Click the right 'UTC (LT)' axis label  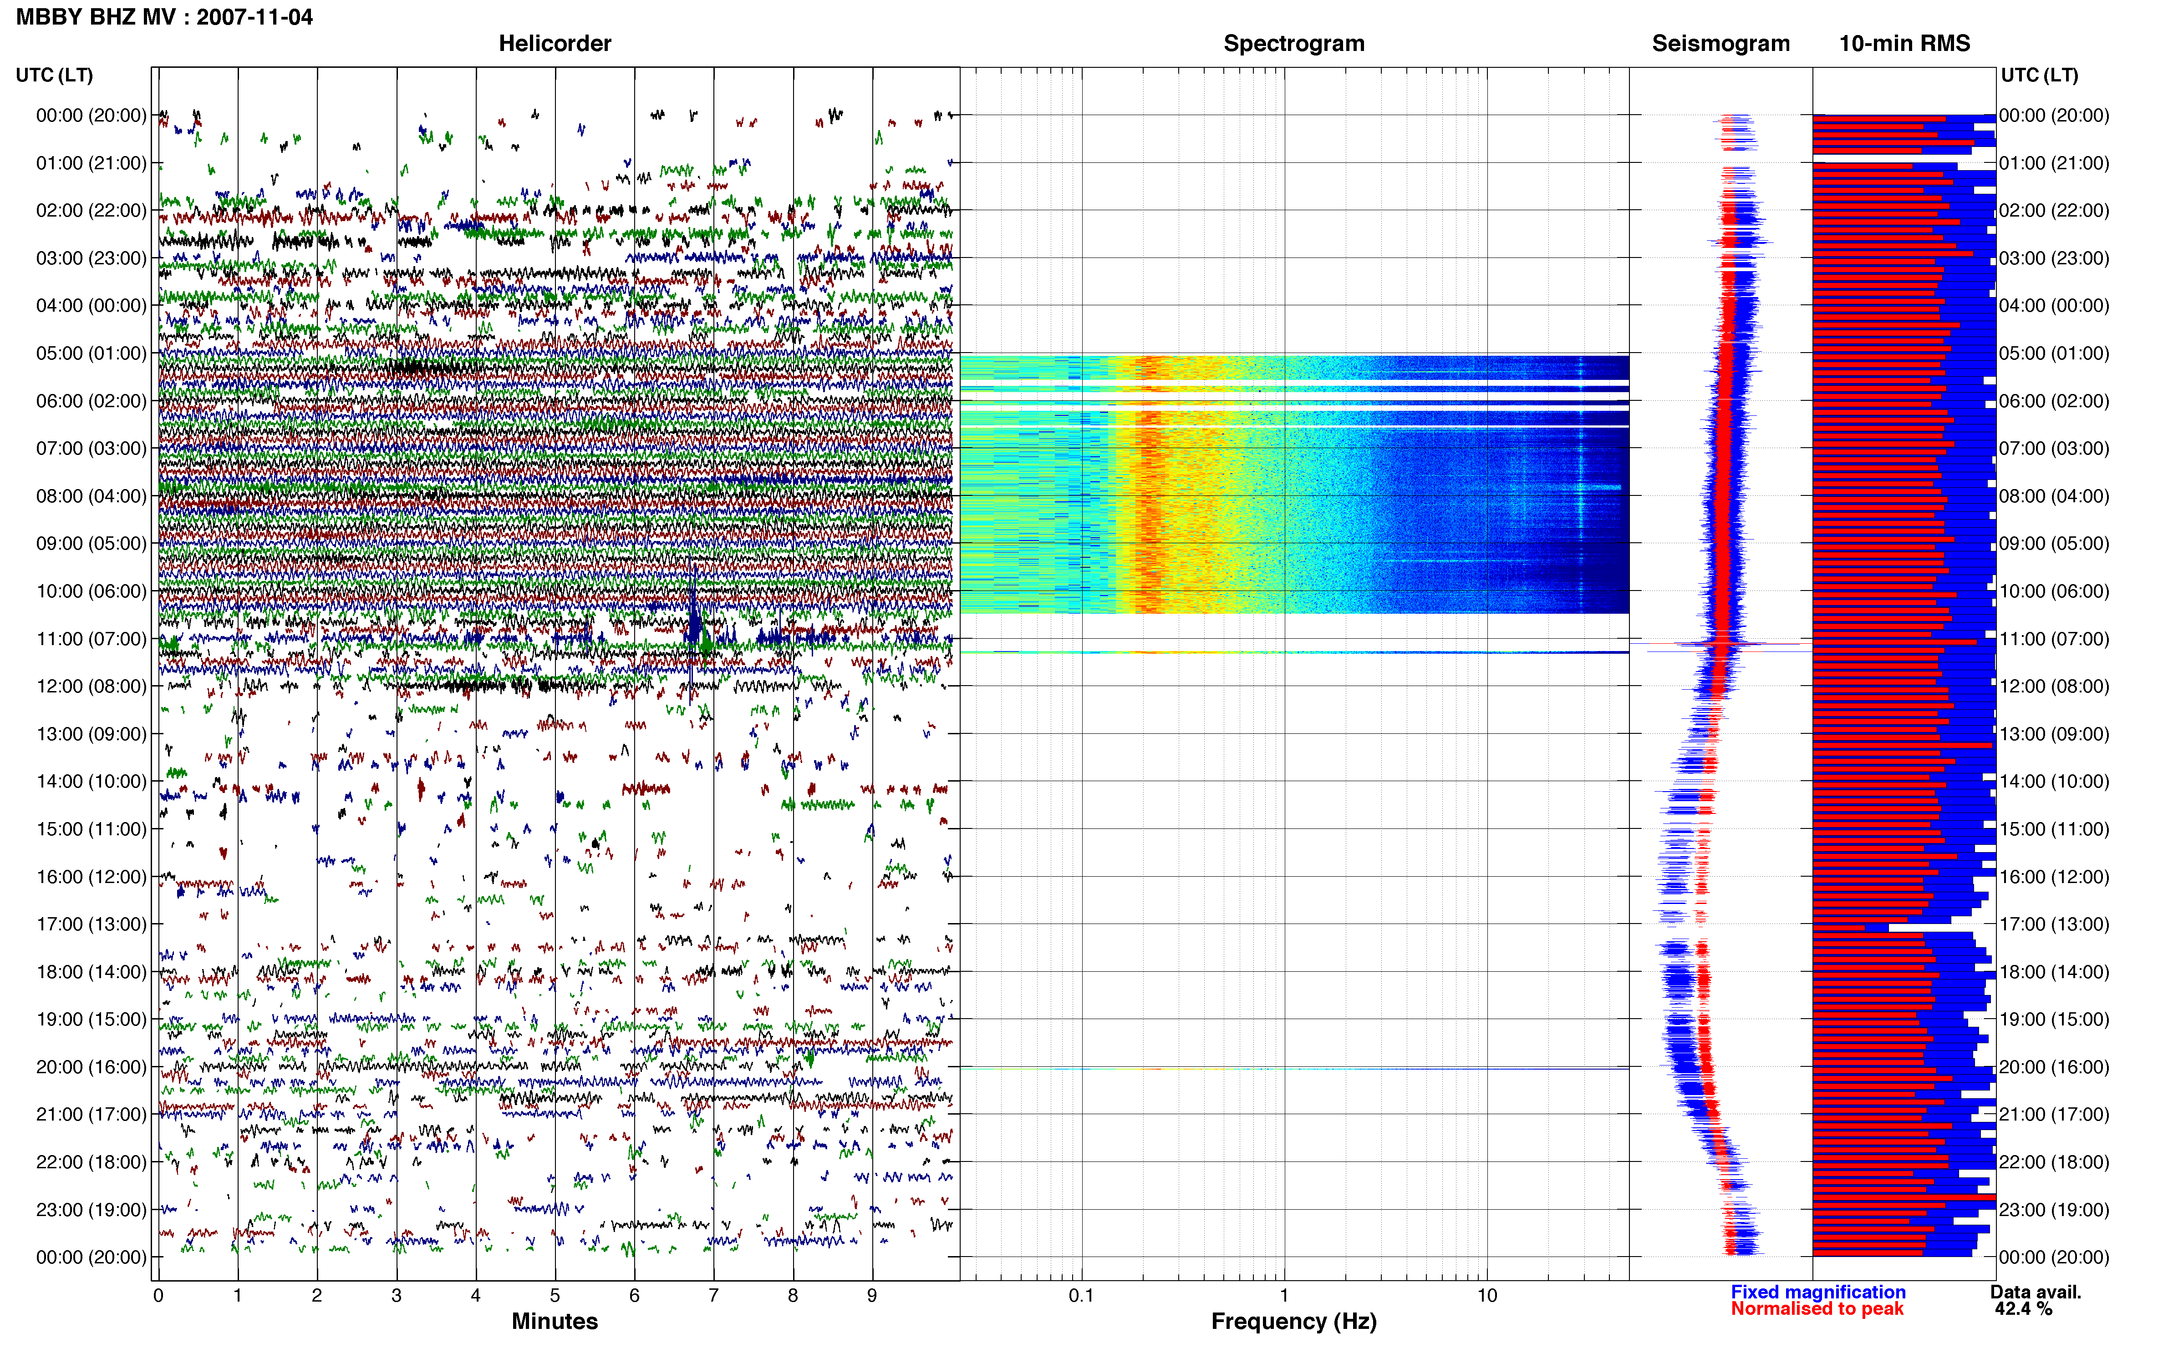coord(2039,75)
